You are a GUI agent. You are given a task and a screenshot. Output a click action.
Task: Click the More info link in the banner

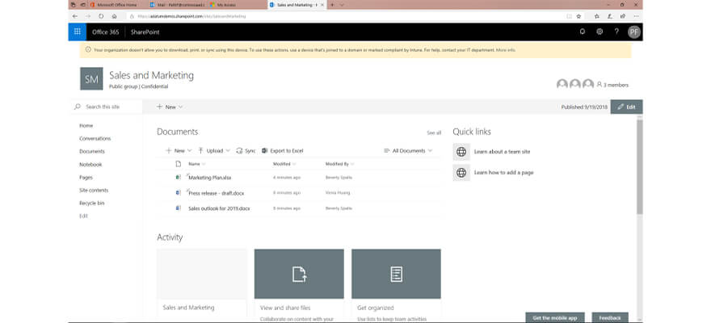pos(506,50)
